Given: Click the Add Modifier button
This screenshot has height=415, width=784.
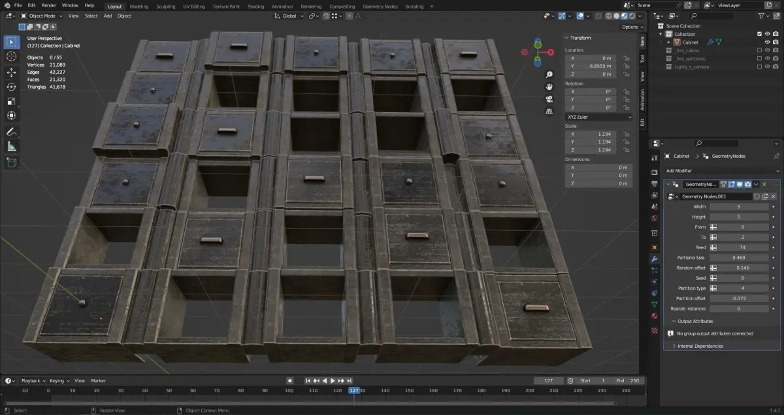Looking at the screenshot, I should (679, 171).
